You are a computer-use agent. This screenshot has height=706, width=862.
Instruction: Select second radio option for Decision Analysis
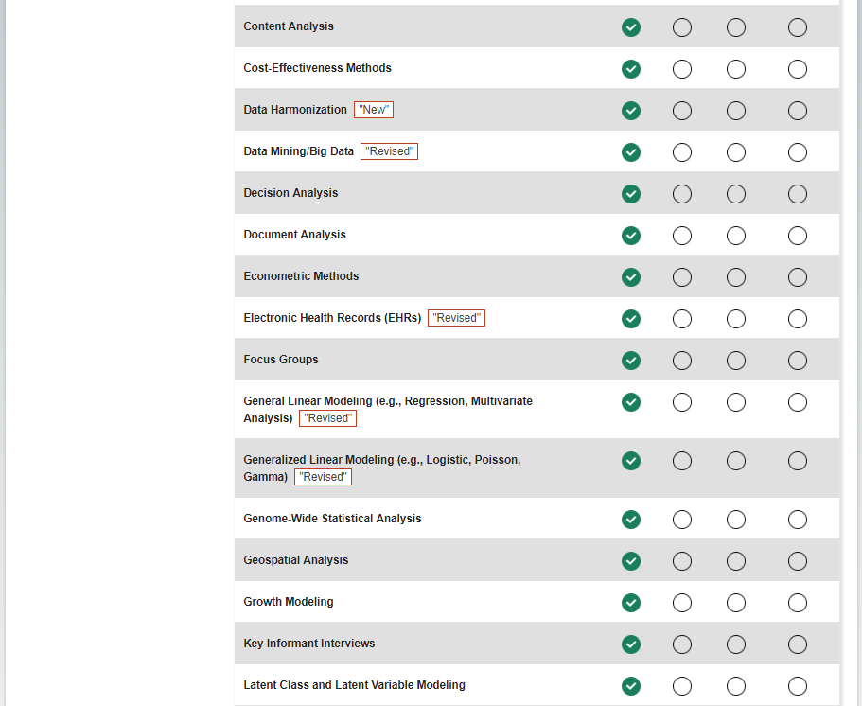click(x=682, y=194)
